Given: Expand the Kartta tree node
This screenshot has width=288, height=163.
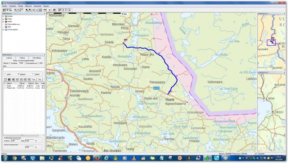Looking at the screenshot, I should pyautogui.click(x=3, y=16).
